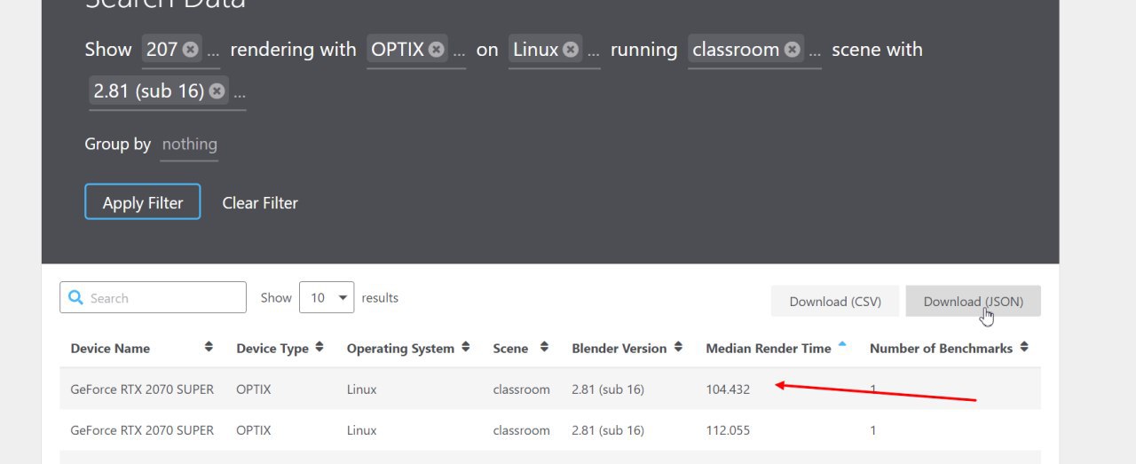1136x464 pixels.
Task: Click the Apply Filter button
Action: [143, 202]
